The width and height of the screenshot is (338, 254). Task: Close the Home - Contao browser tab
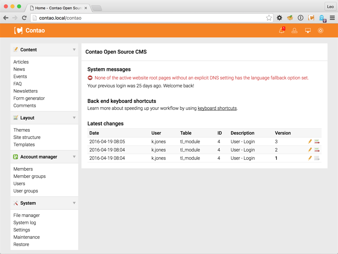tap(86, 8)
